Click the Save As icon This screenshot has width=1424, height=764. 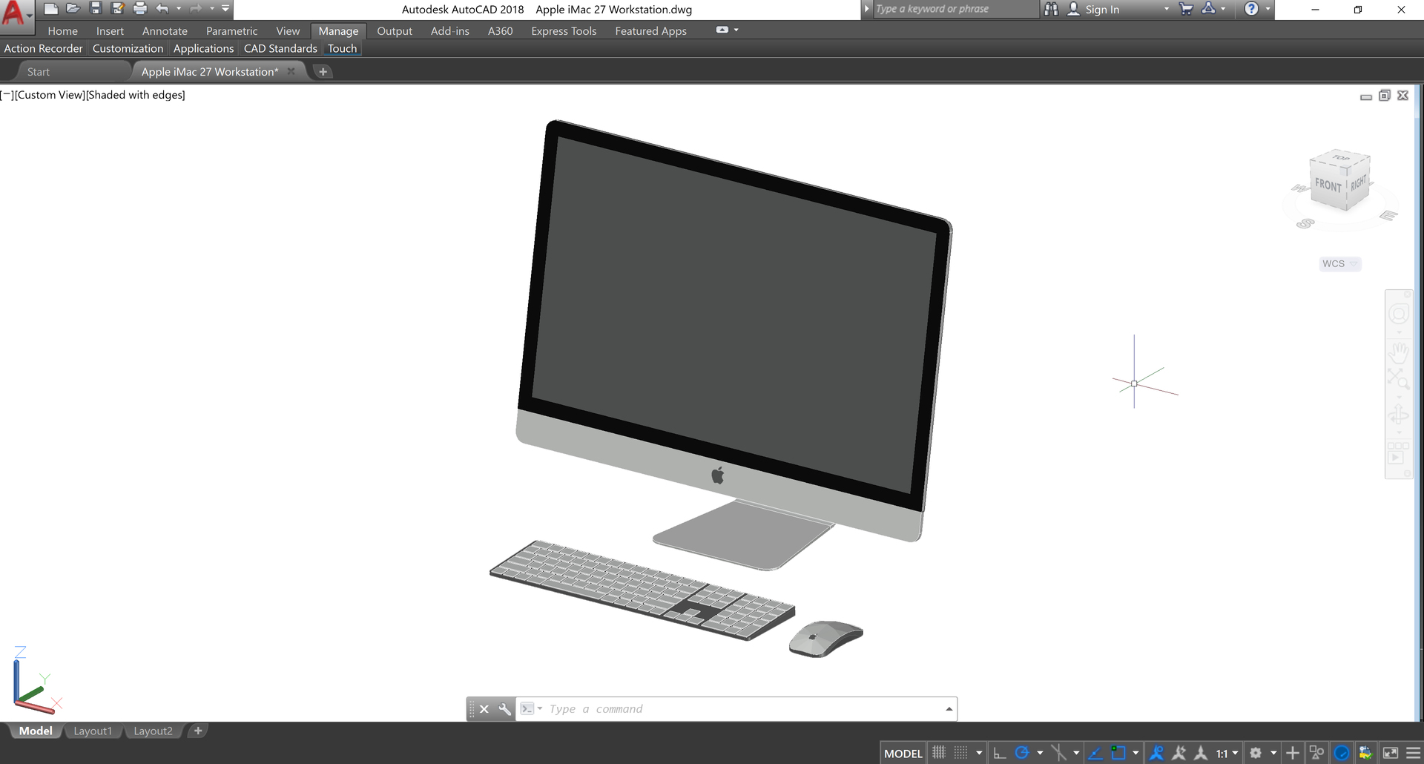click(x=117, y=9)
